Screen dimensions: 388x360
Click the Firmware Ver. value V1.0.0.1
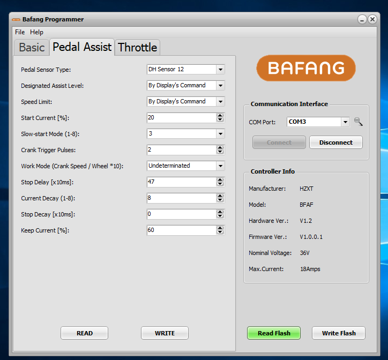[311, 237]
